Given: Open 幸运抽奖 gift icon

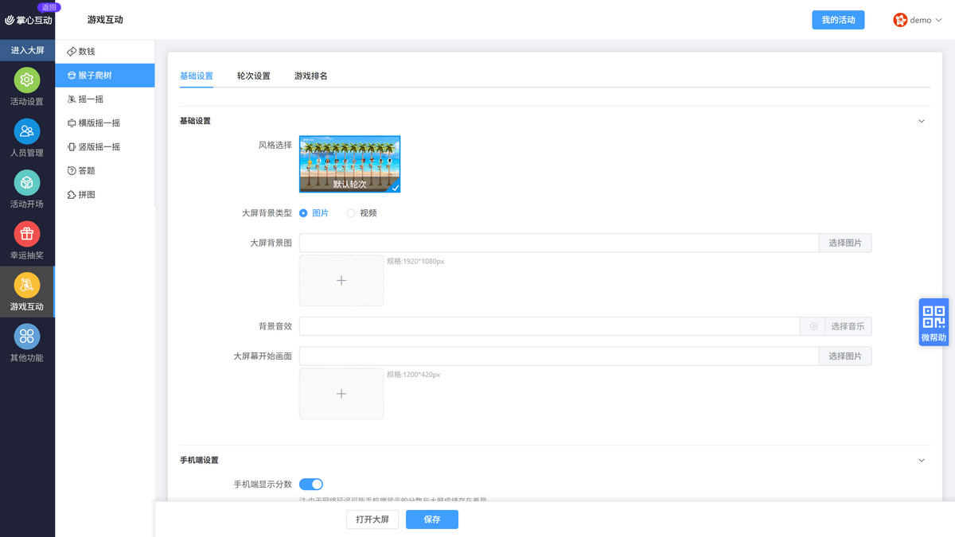Looking at the screenshot, I should click(27, 234).
